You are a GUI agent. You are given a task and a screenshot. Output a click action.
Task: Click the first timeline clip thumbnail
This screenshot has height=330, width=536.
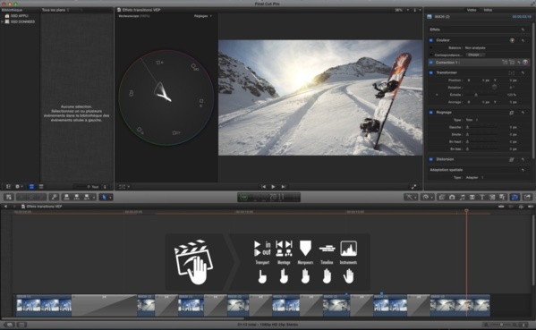(44, 305)
